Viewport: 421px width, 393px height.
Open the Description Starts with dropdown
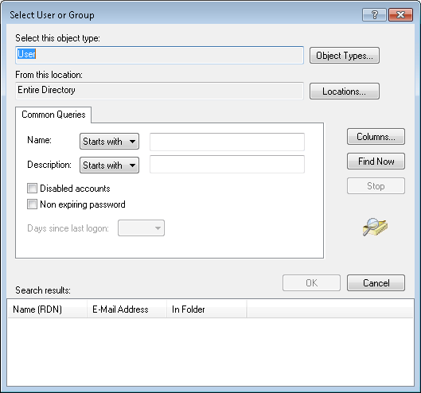(x=109, y=165)
